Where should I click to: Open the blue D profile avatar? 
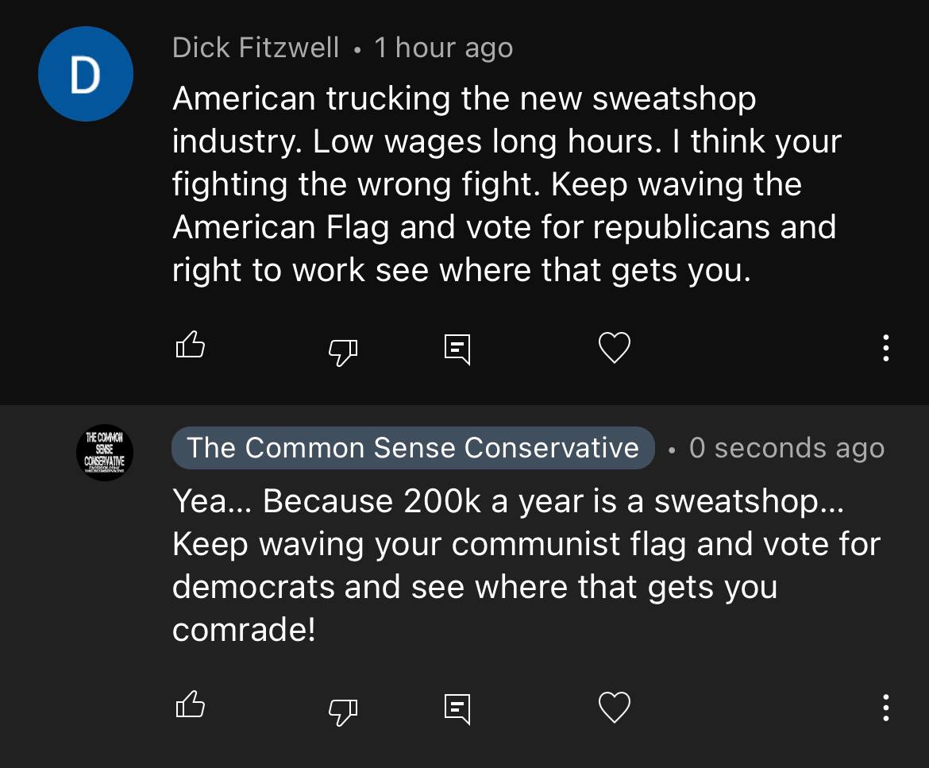tap(86, 74)
